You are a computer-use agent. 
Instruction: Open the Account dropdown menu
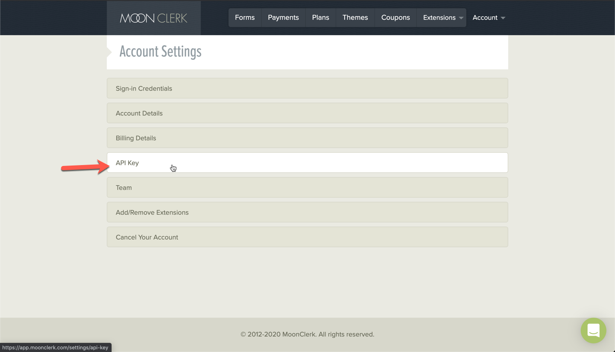[x=489, y=18]
